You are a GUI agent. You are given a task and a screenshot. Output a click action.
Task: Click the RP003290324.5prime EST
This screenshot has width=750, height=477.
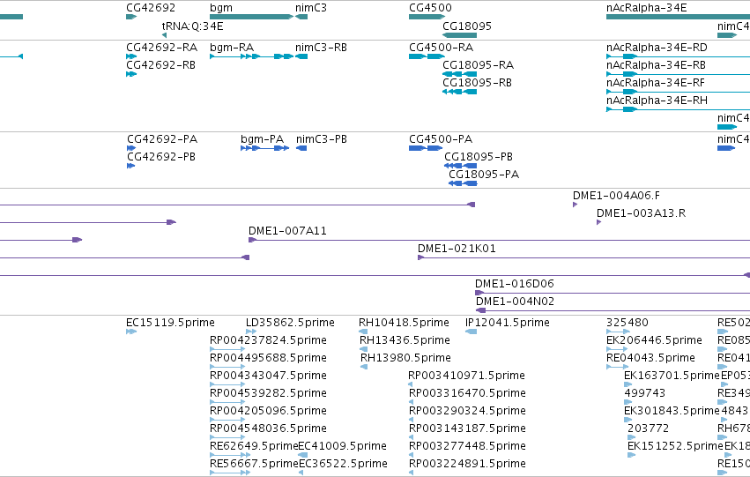(x=412, y=420)
